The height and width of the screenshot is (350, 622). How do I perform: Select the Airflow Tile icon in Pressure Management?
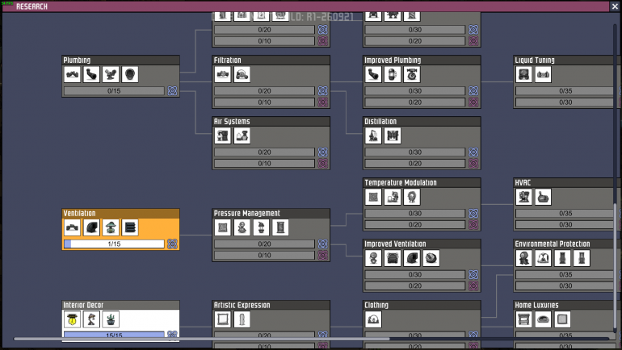[222, 227]
